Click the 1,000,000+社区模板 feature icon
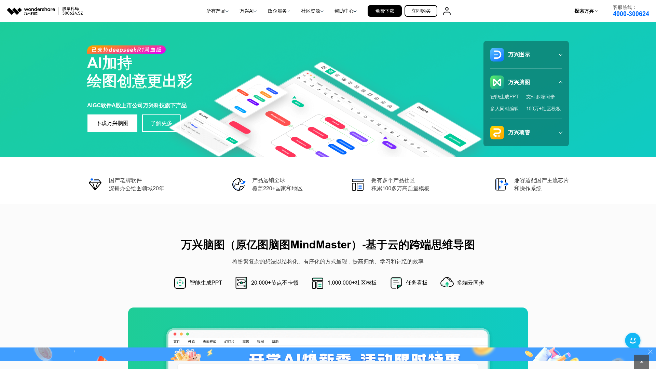This screenshot has height=369, width=656. [317, 283]
